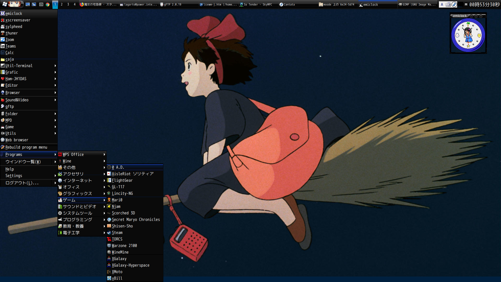The width and height of the screenshot is (501, 282).
Task: Switch to workspace 2 in taskbar
Action: coord(62,4)
